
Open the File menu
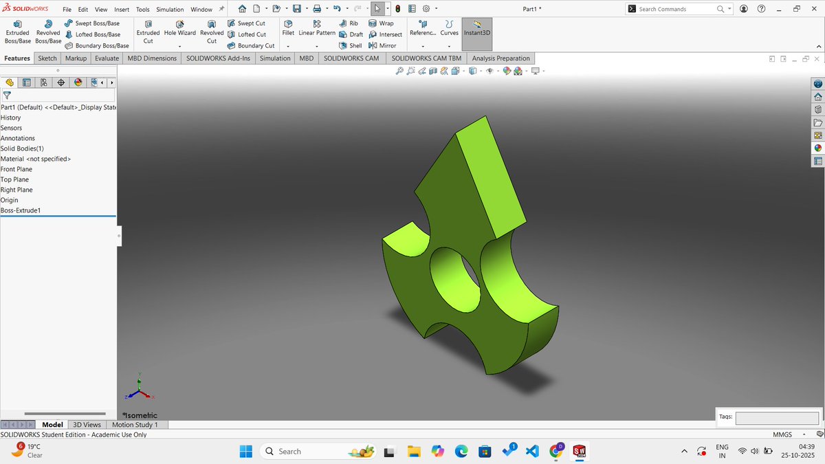pos(67,10)
